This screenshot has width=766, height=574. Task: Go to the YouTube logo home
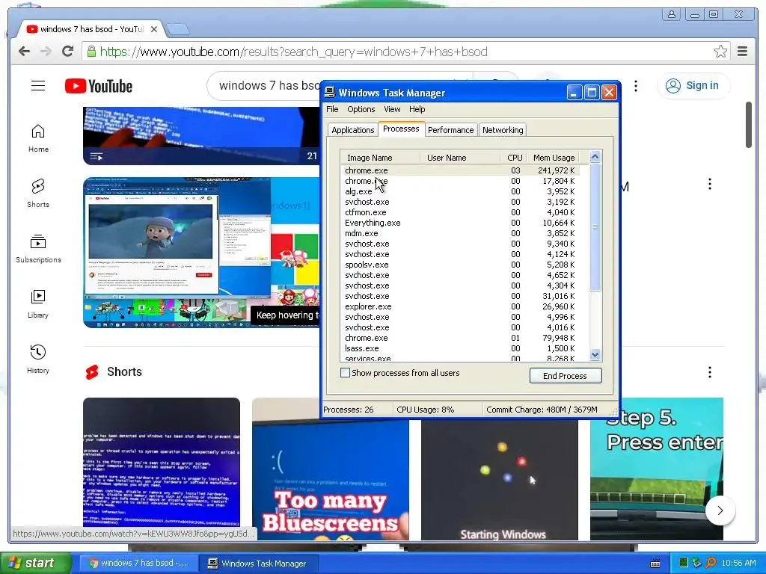point(99,86)
